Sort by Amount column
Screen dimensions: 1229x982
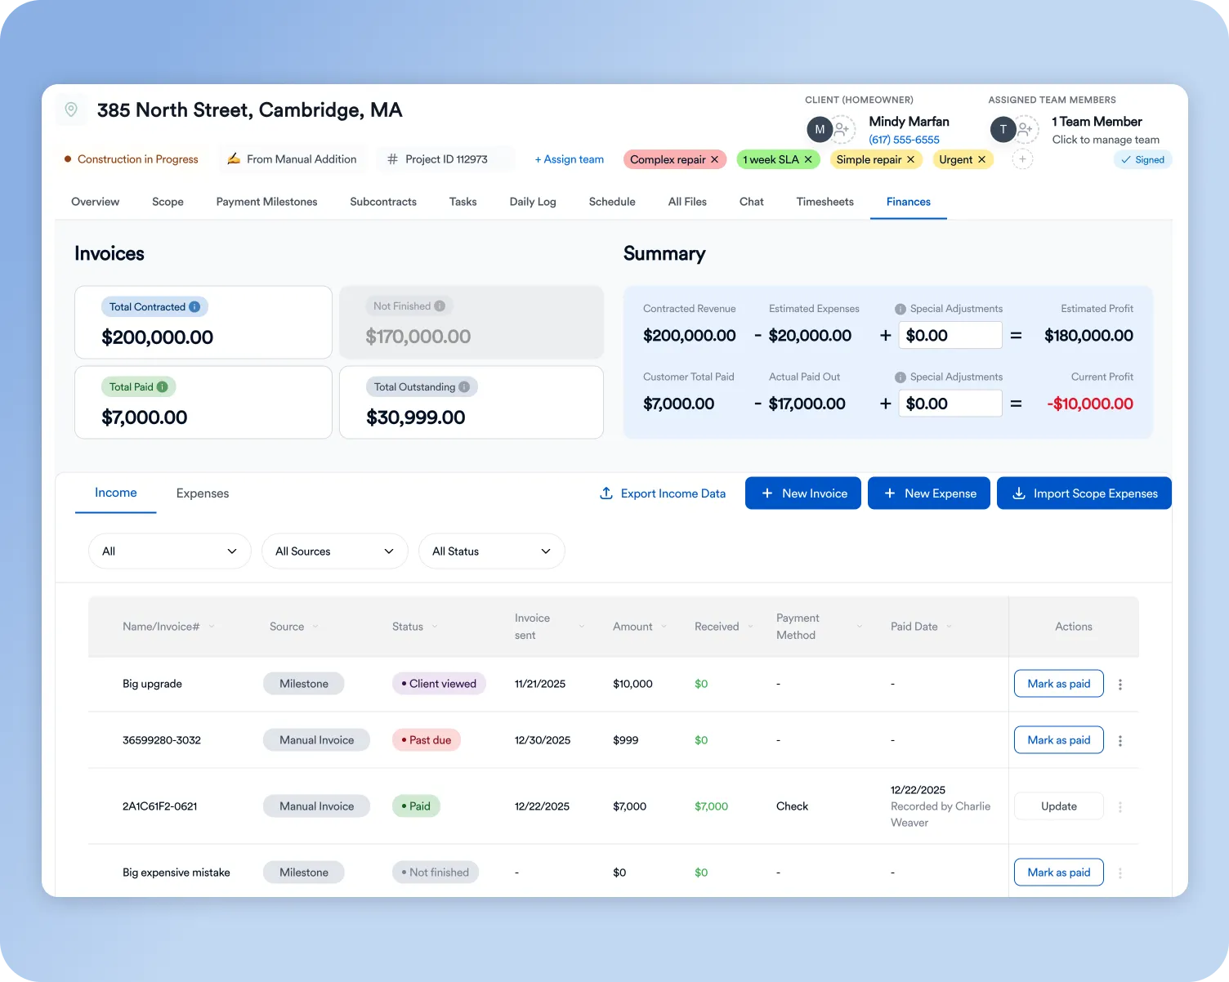pyautogui.click(x=664, y=627)
